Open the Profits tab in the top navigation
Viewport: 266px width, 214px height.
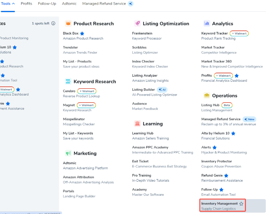tap(27, 4)
